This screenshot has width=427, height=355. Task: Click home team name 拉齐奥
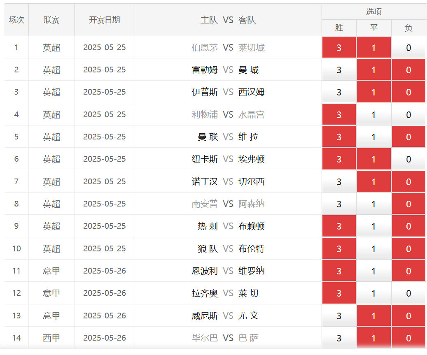pos(205,293)
